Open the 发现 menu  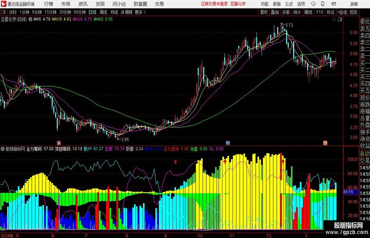tap(100, 4)
